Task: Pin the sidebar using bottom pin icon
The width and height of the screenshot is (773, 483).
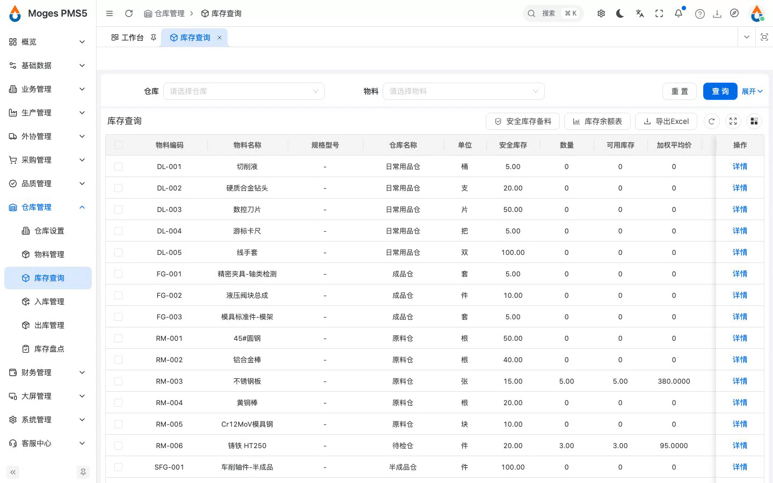Action: 83,472
